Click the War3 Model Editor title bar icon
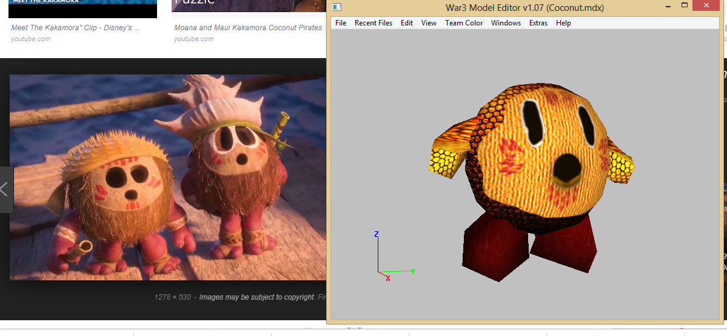The width and height of the screenshot is (727, 336). point(337,7)
